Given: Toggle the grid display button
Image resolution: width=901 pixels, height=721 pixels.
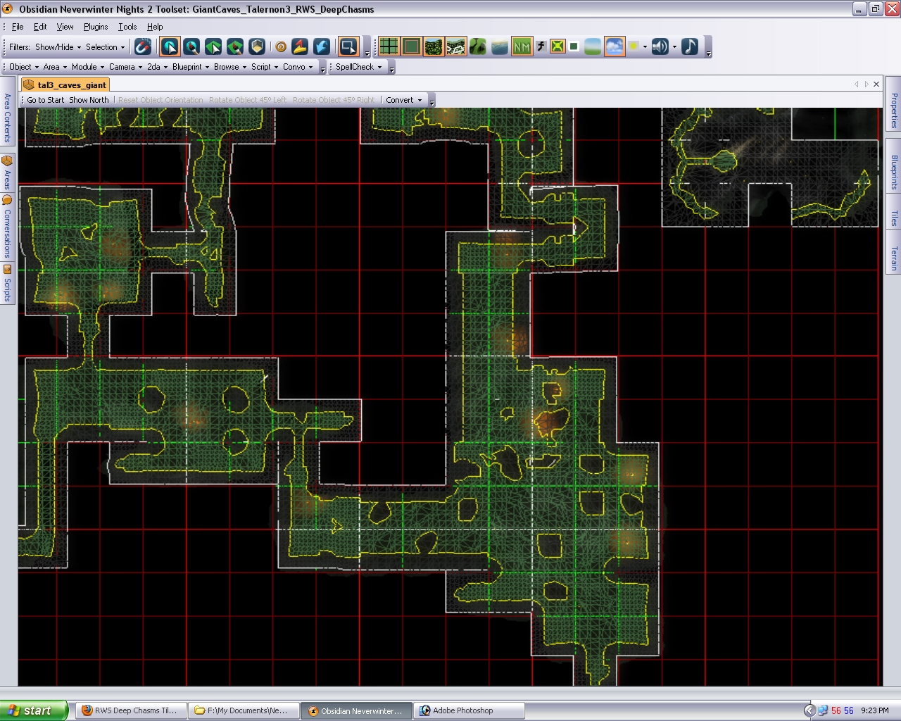Looking at the screenshot, I should click(389, 47).
